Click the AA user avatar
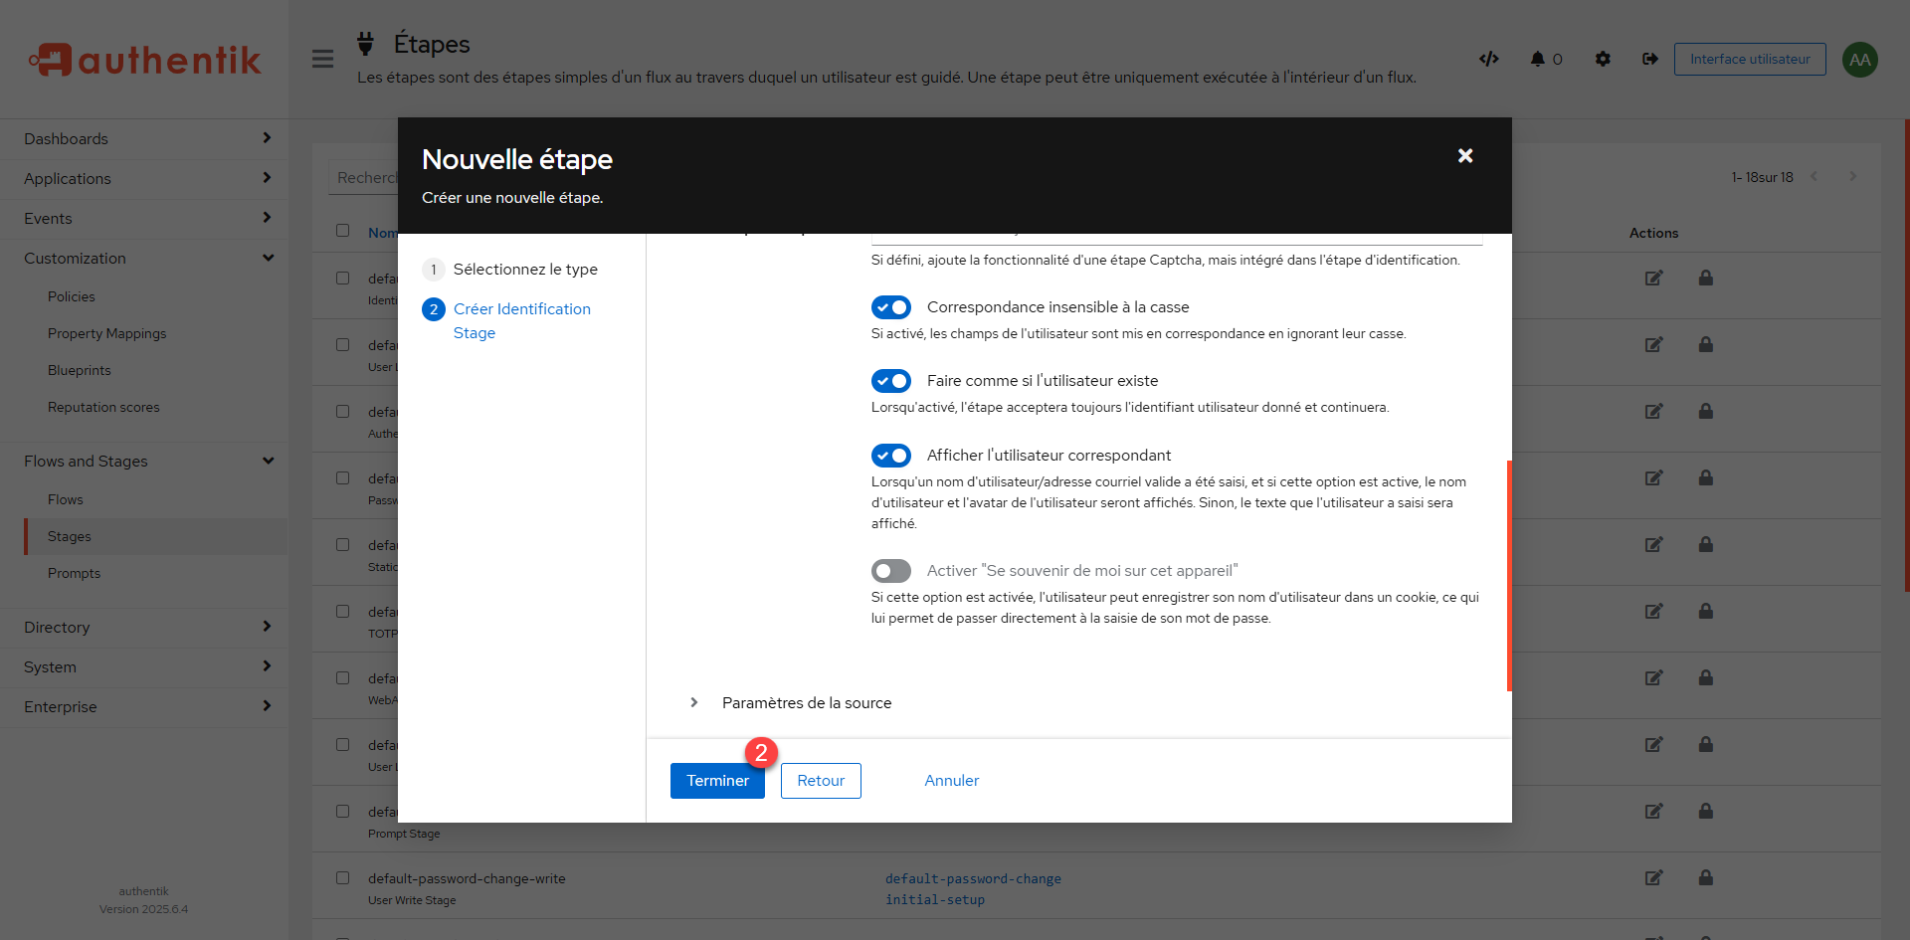Screen dimensions: 1910x940 1859,60
